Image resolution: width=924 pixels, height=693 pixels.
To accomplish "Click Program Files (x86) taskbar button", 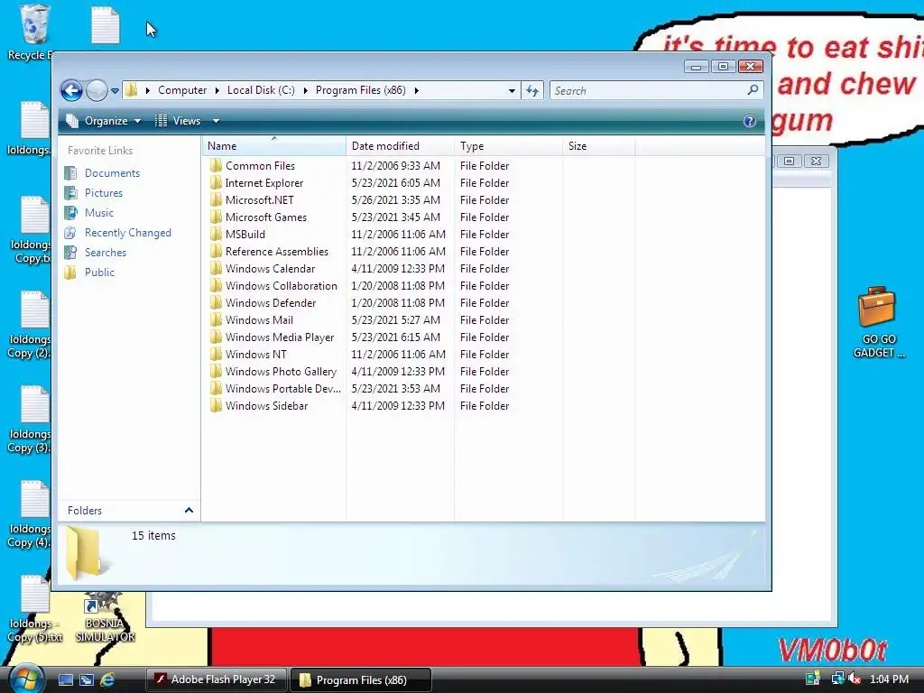I will click(x=361, y=679).
